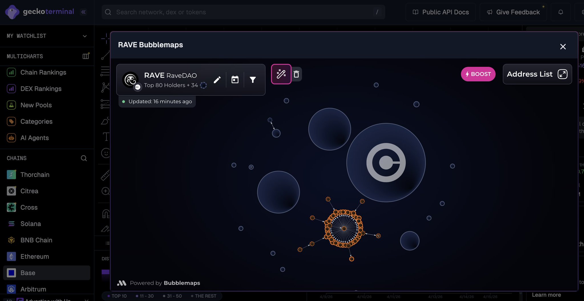Toggle the 11 - 30 legend filter
This screenshot has width=584, height=301.
[x=145, y=296]
